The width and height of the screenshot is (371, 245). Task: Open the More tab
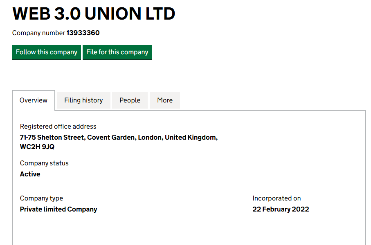[165, 100]
